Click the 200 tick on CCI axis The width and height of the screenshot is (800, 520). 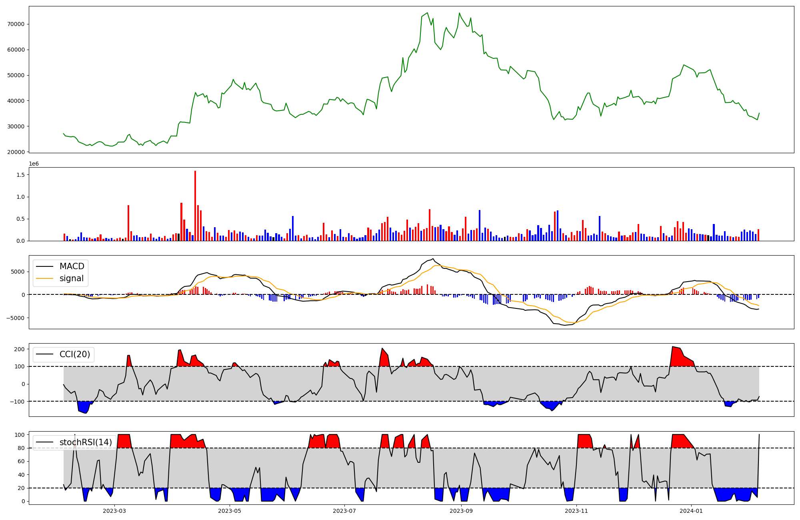[20, 349]
